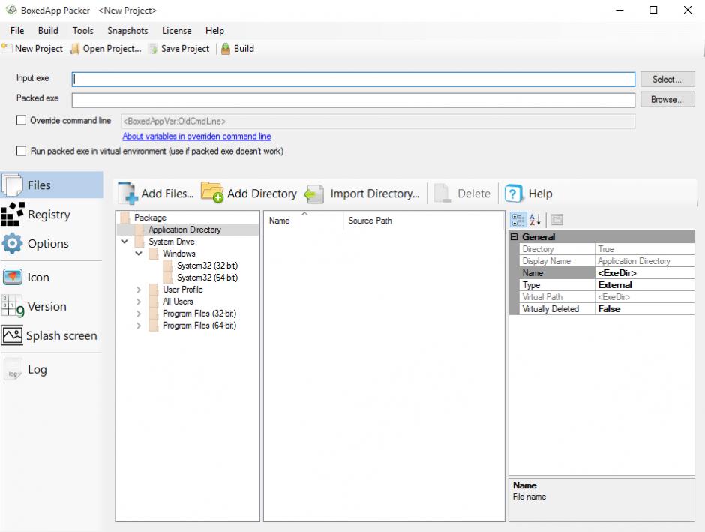705x532 pixels.
Task: Click the Build toolbar button
Action: point(238,49)
